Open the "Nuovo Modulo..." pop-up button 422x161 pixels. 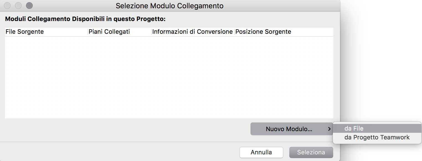tap(289, 129)
